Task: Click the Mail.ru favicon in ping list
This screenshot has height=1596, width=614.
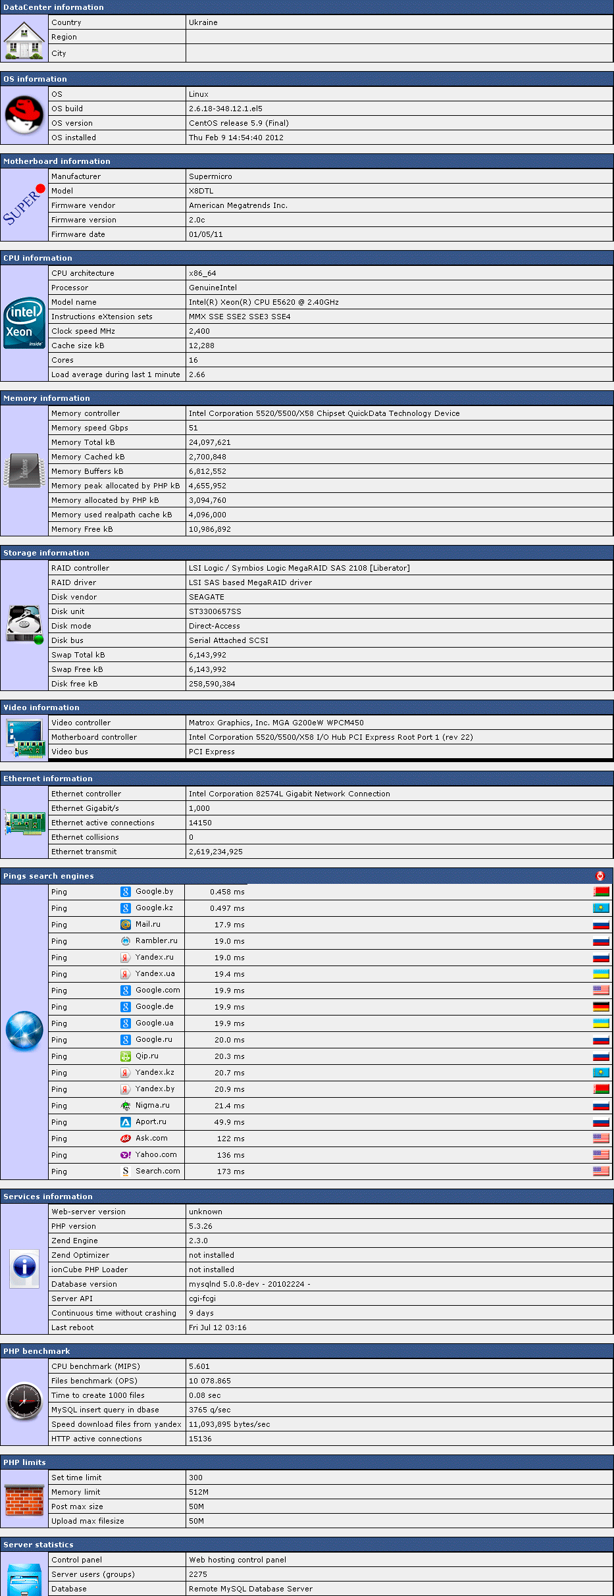Action: [x=126, y=925]
